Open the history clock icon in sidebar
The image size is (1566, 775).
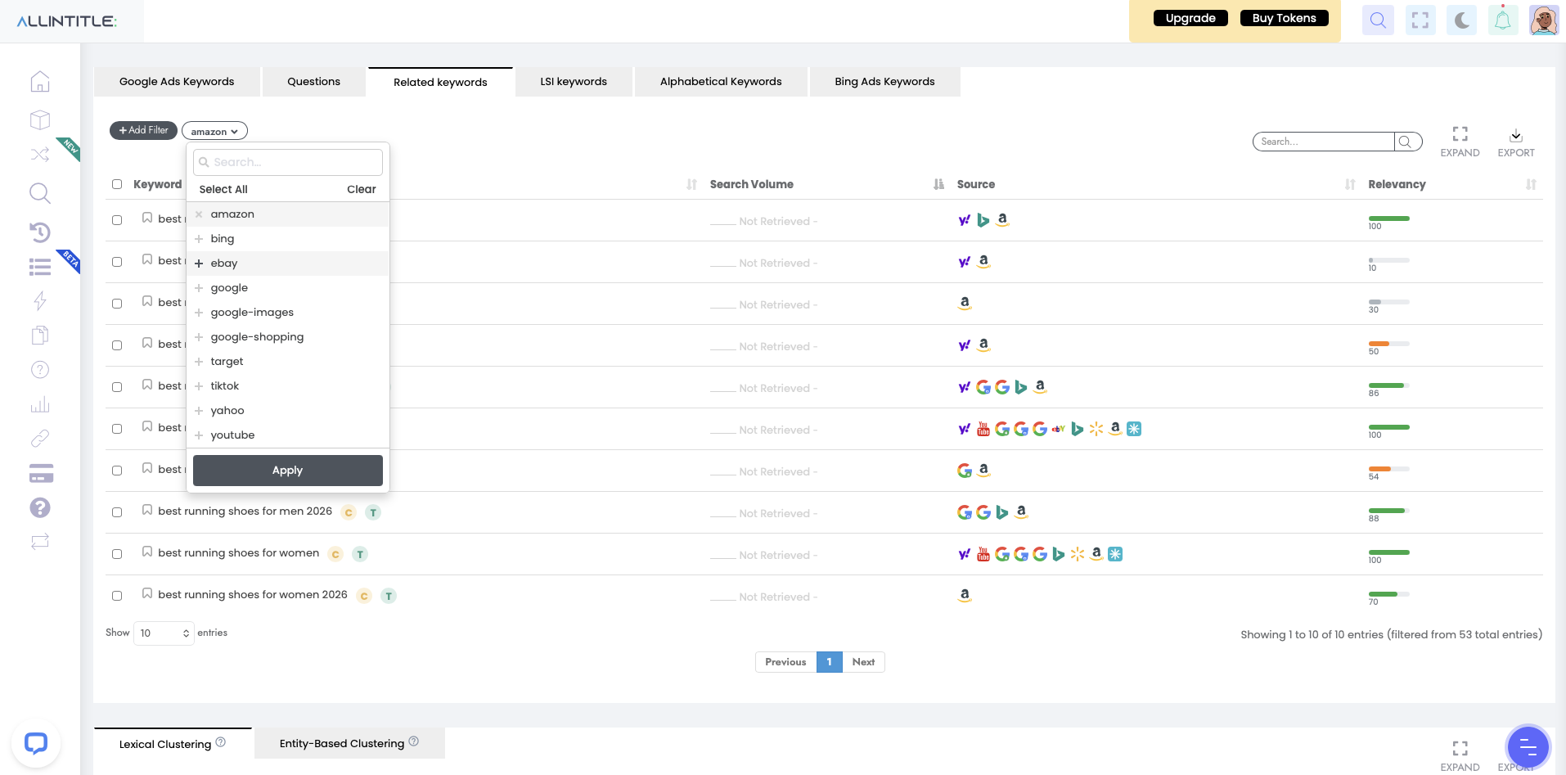point(40,232)
